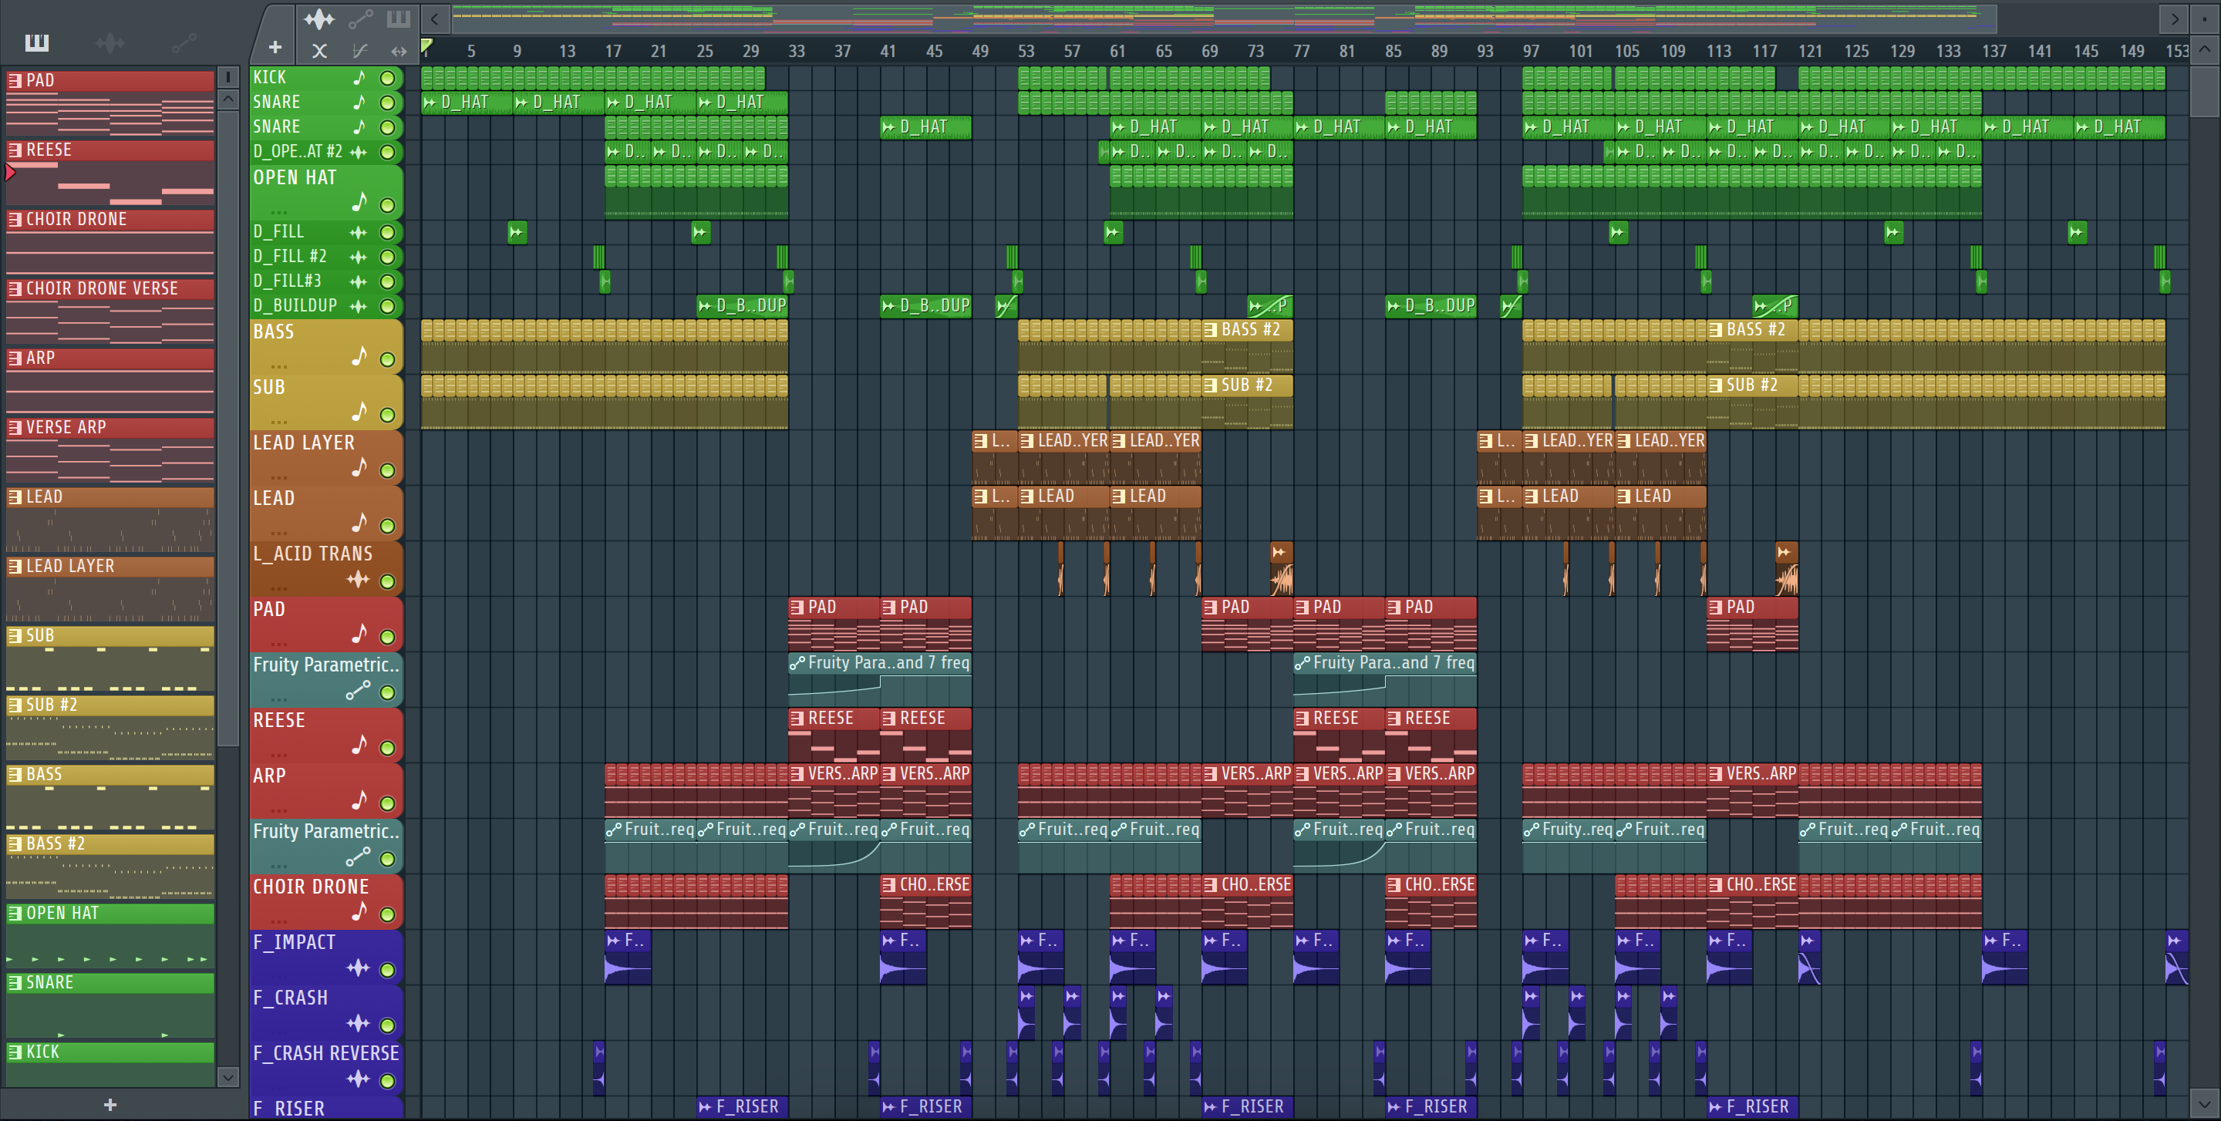Click the plus icon beside playlist toolbar
This screenshot has height=1121, width=2221.
point(275,47)
